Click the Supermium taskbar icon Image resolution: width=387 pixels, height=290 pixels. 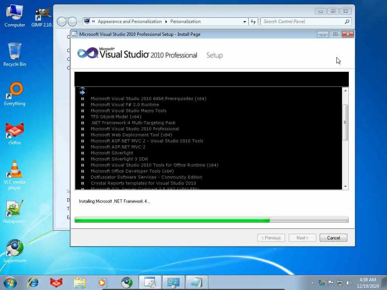pos(127,282)
